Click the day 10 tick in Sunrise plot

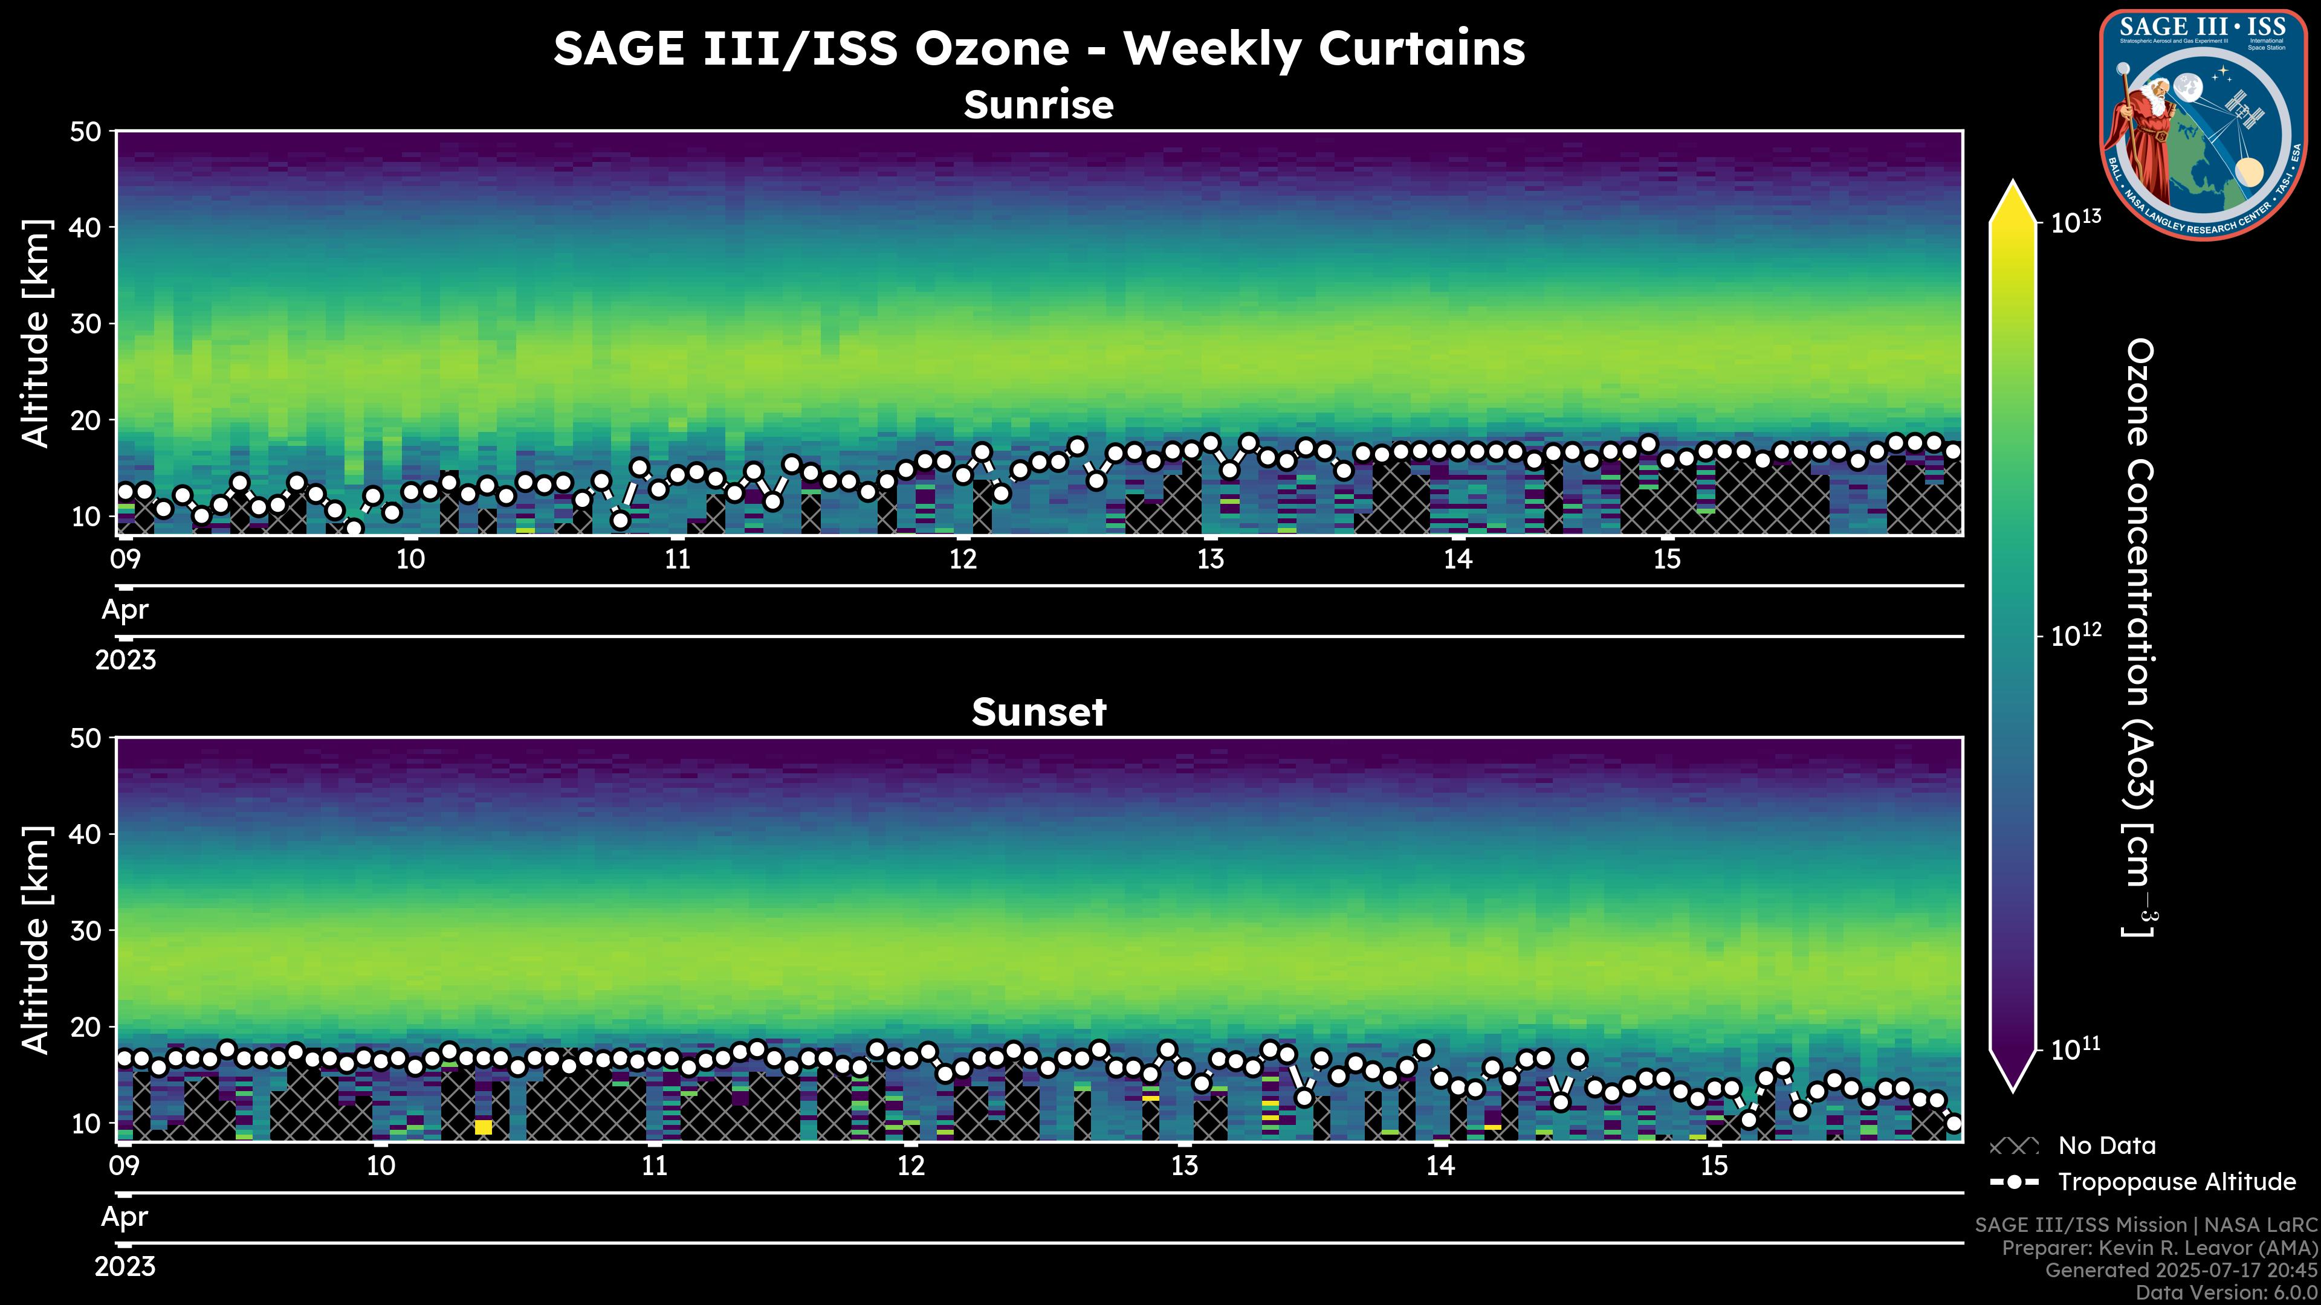[411, 558]
